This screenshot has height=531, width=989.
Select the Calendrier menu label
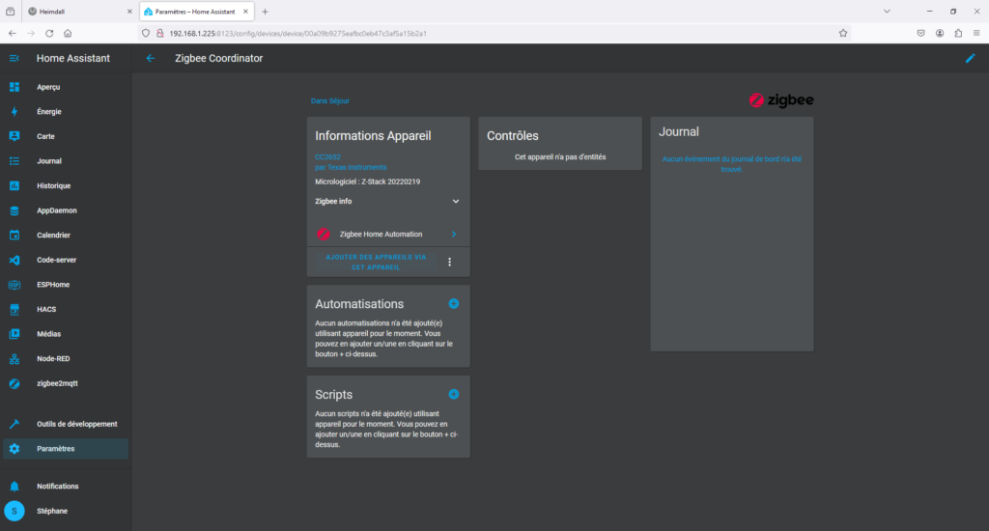[x=54, y=236]
